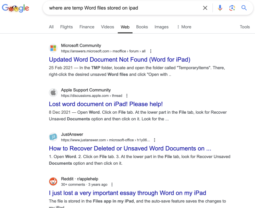
Task: Click the Apple Support Community favicon
Action: [53, 93]
